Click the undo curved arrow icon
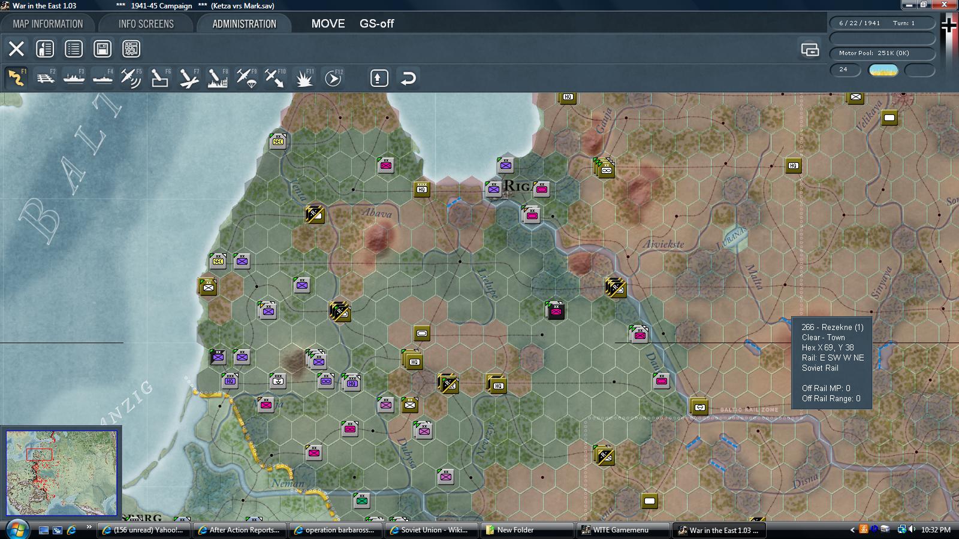The height and width of the screenshot is (539, 959). click(x=408, y=78)
